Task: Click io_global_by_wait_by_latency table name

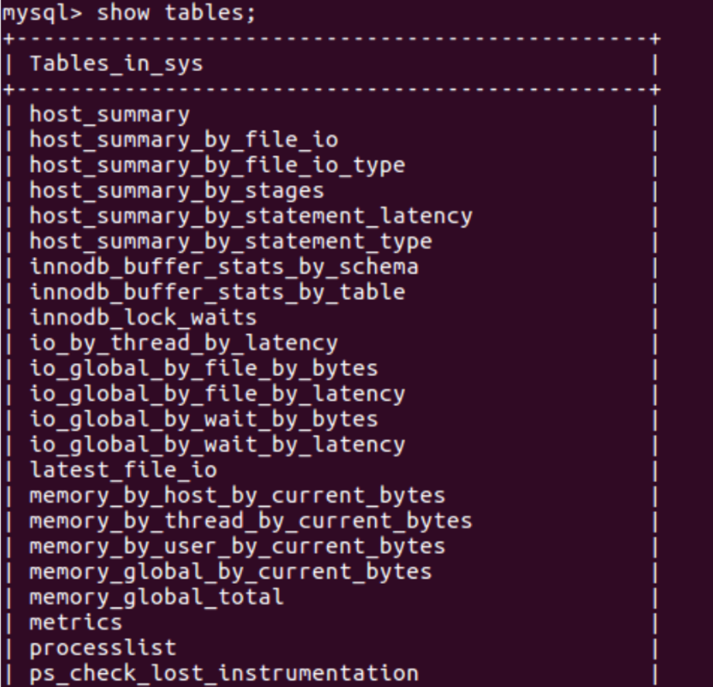Action: 217,445
